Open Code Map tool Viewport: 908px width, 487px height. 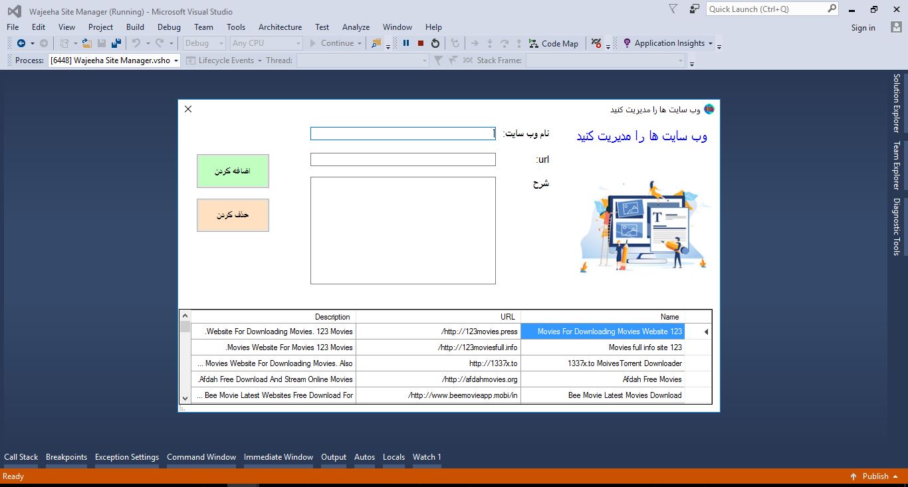(554, 43)
